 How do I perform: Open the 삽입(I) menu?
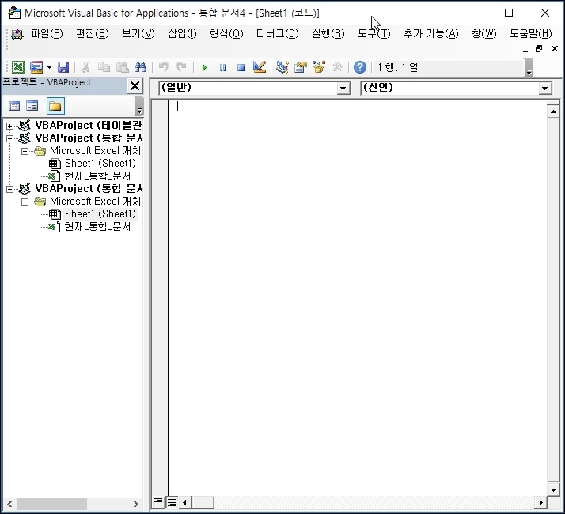point(182,33)
